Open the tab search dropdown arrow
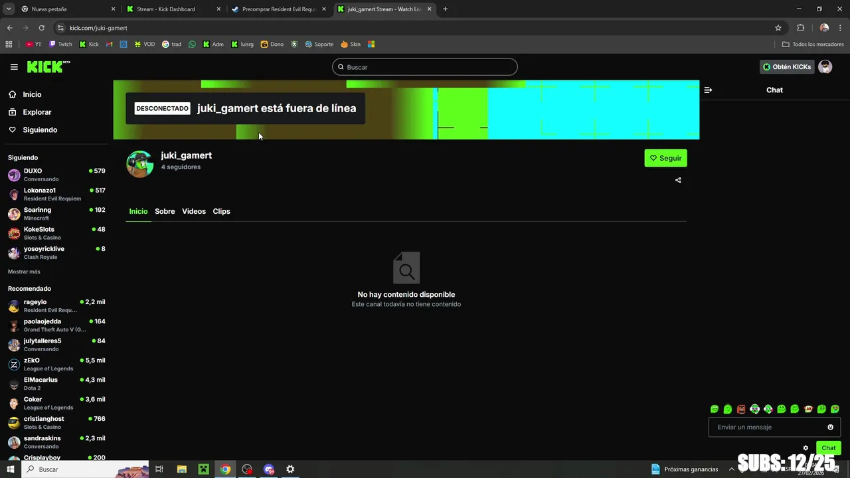850x478 pixels. [x=8, y=9]
